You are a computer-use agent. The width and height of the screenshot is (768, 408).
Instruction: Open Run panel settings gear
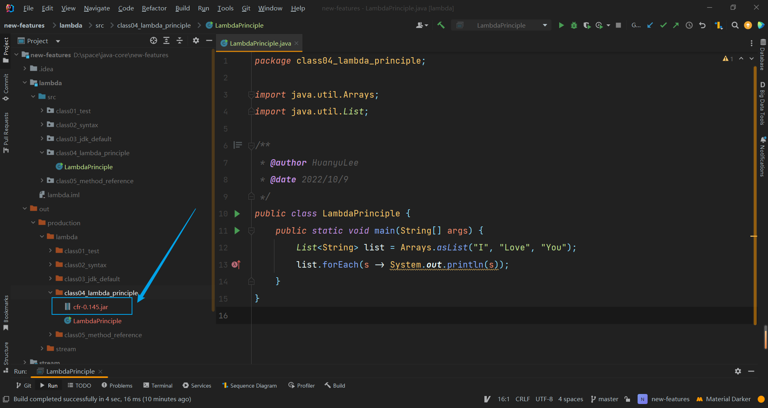click(738, 371)
